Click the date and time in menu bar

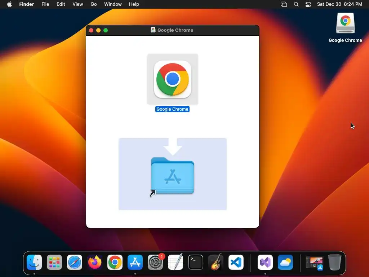click(x=339, y=4)
